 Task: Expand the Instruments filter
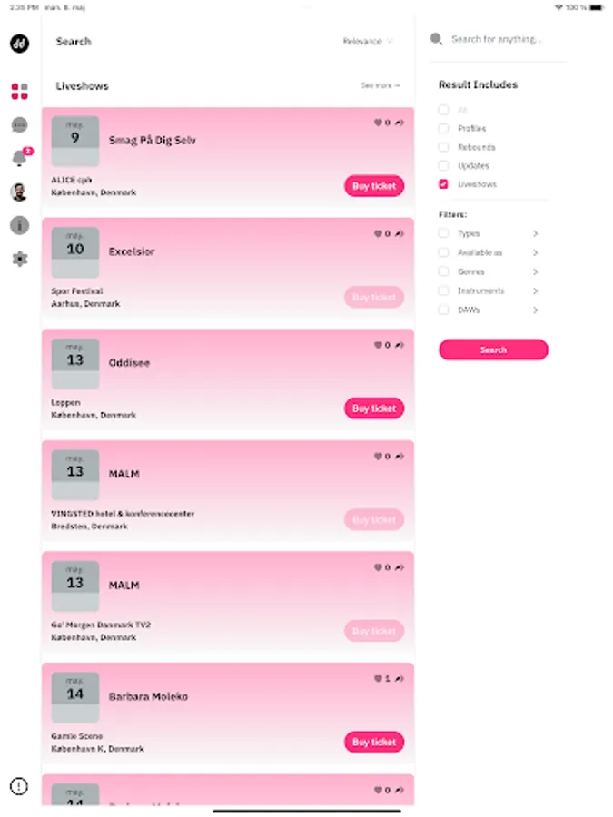point(535,290)
